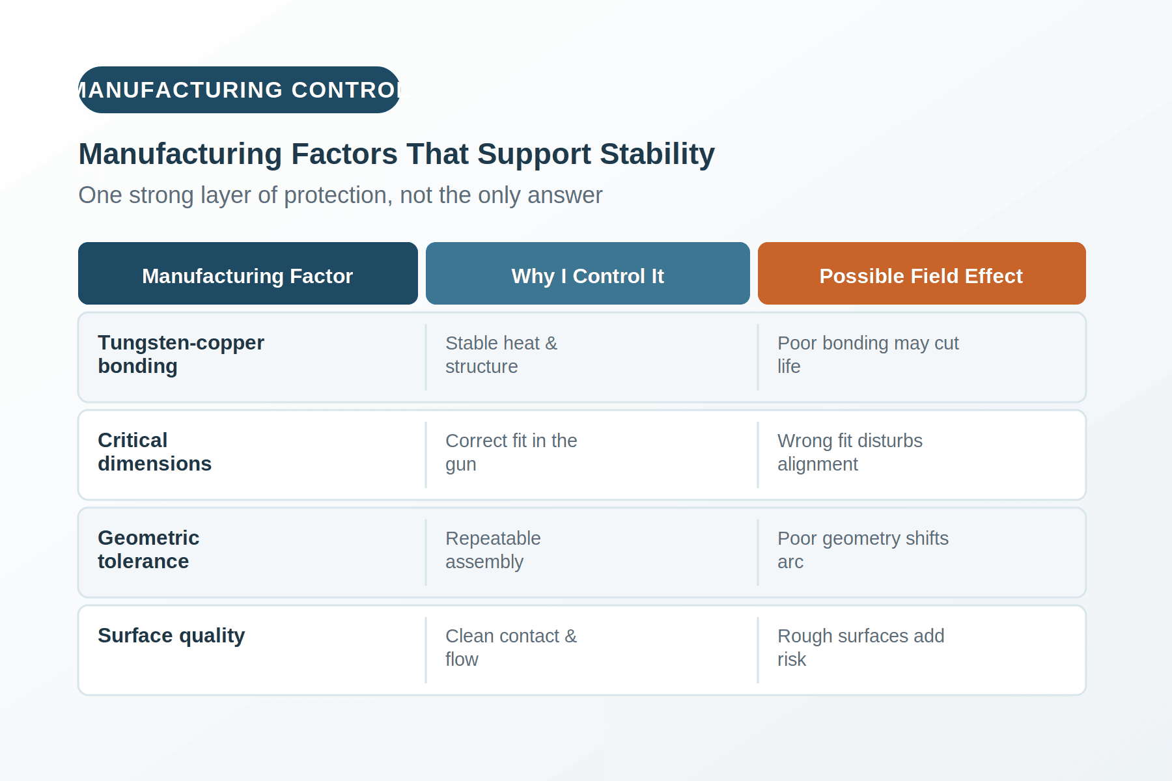Click the Clean contact & flow cell
1172x781 pixels.
(511, 648)
